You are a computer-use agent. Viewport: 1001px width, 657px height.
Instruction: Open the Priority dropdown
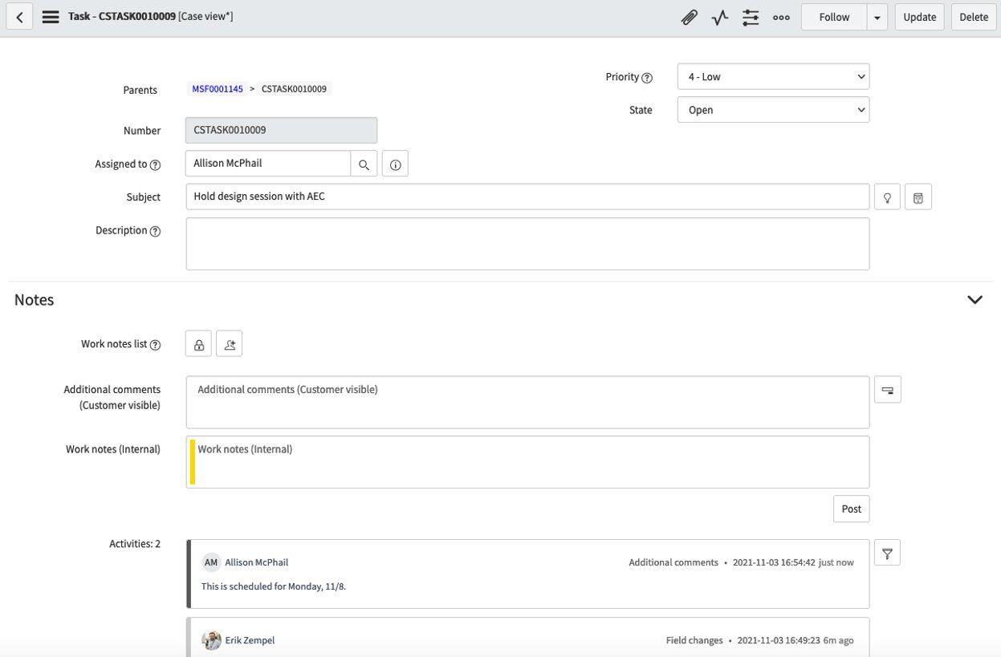[x=773, y=77]
